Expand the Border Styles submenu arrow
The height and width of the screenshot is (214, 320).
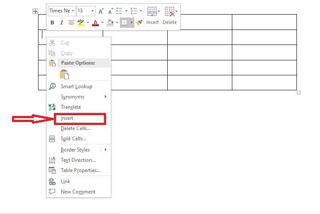(106, 150)
